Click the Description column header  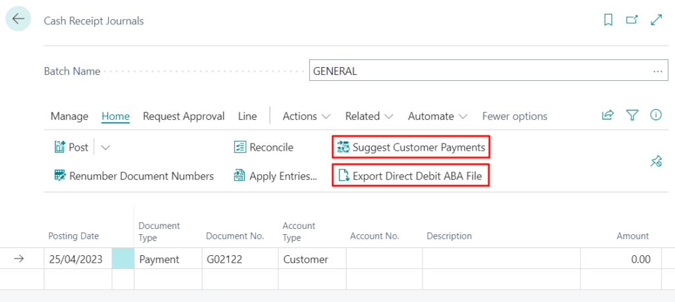[449, 236]
